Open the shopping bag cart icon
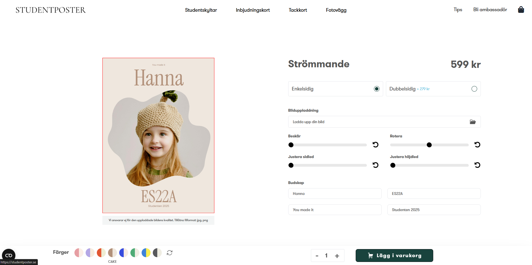The width and height of the screenshot is (532, 265). click(x=521, y=10)
